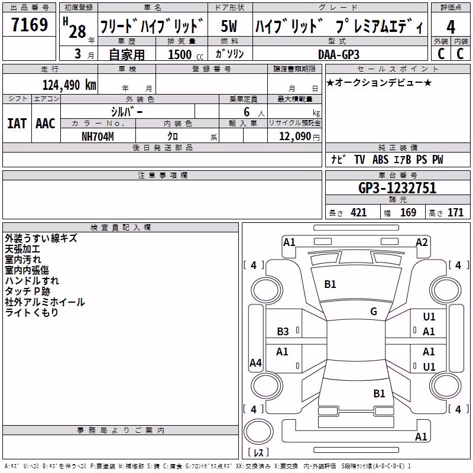Click the G windshield mark on diagram
473x473 pixels.
(x=374, y=312)
